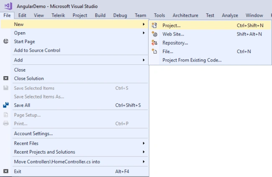Click the Start Page icon
Viewport: 272px width, 177px height.
[x=6, y=41]
